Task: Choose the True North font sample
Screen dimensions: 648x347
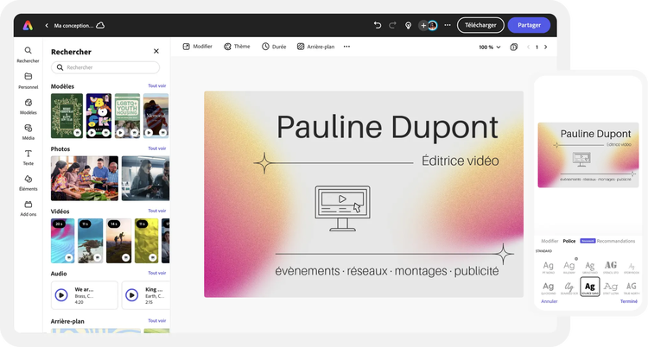Action: pos(632,288)
